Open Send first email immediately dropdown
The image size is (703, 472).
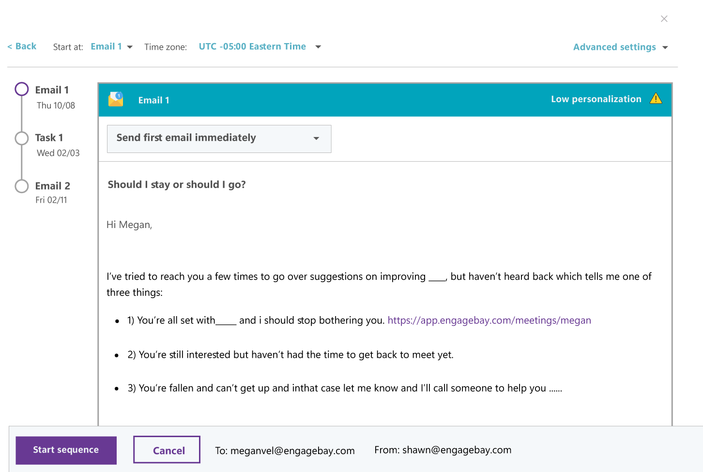point(219,138)
